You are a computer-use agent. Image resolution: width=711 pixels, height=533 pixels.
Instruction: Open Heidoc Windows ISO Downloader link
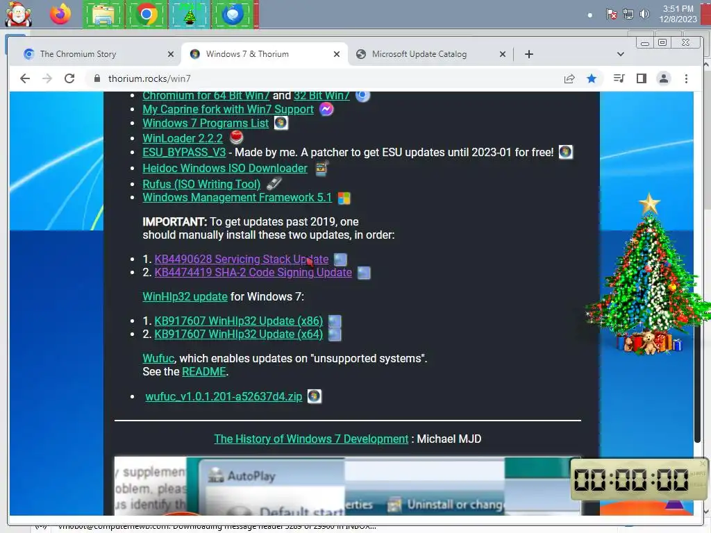(x=225, y=168)
